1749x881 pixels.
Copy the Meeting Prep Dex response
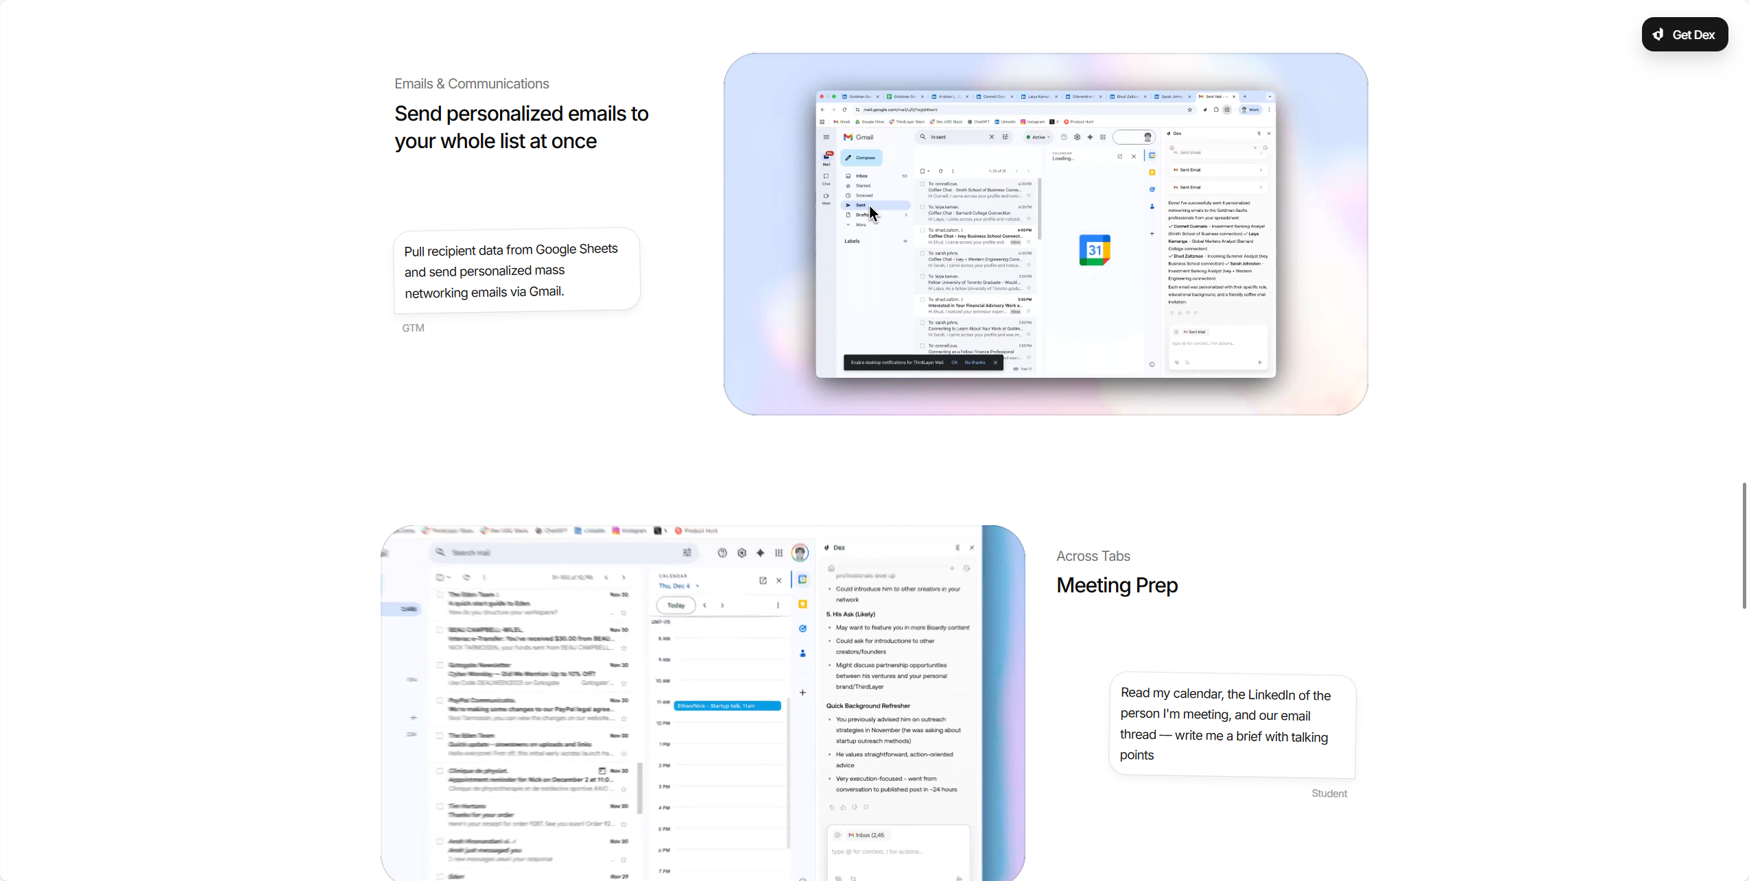[832, 807]
